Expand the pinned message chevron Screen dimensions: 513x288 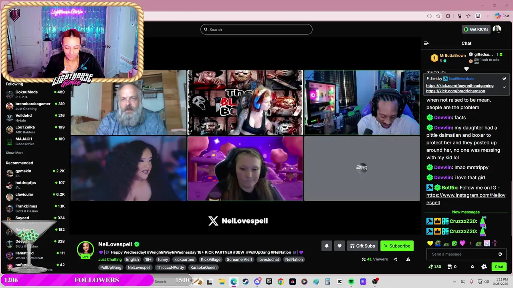click(504, 87)
